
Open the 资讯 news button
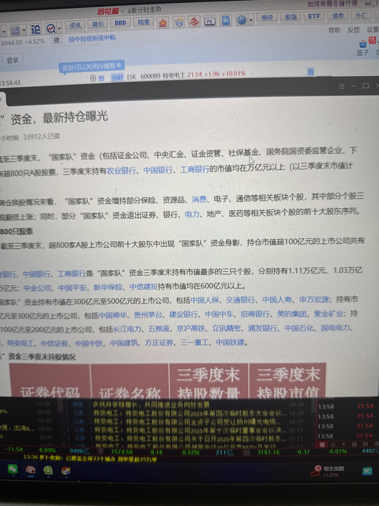click(x=75, y=25)
